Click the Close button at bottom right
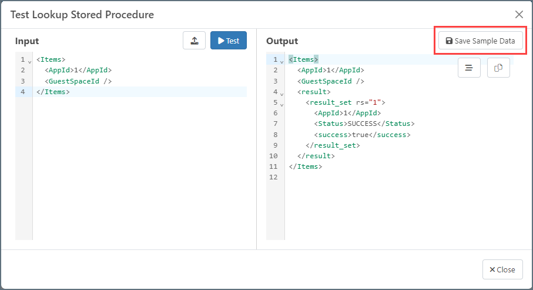 (502, 269)
